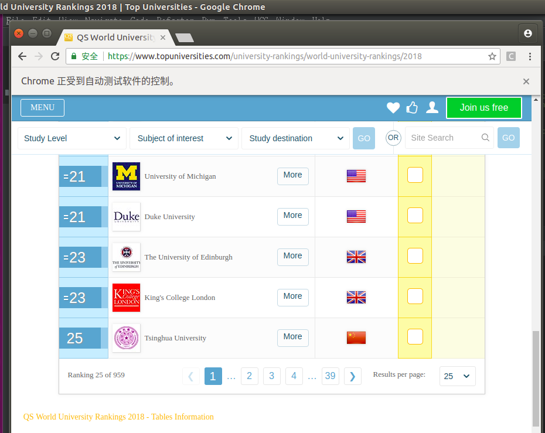Viewport: 545px width, 433px height.
Task: Click More for University of Michigan
Action: [x=292, y=176]
